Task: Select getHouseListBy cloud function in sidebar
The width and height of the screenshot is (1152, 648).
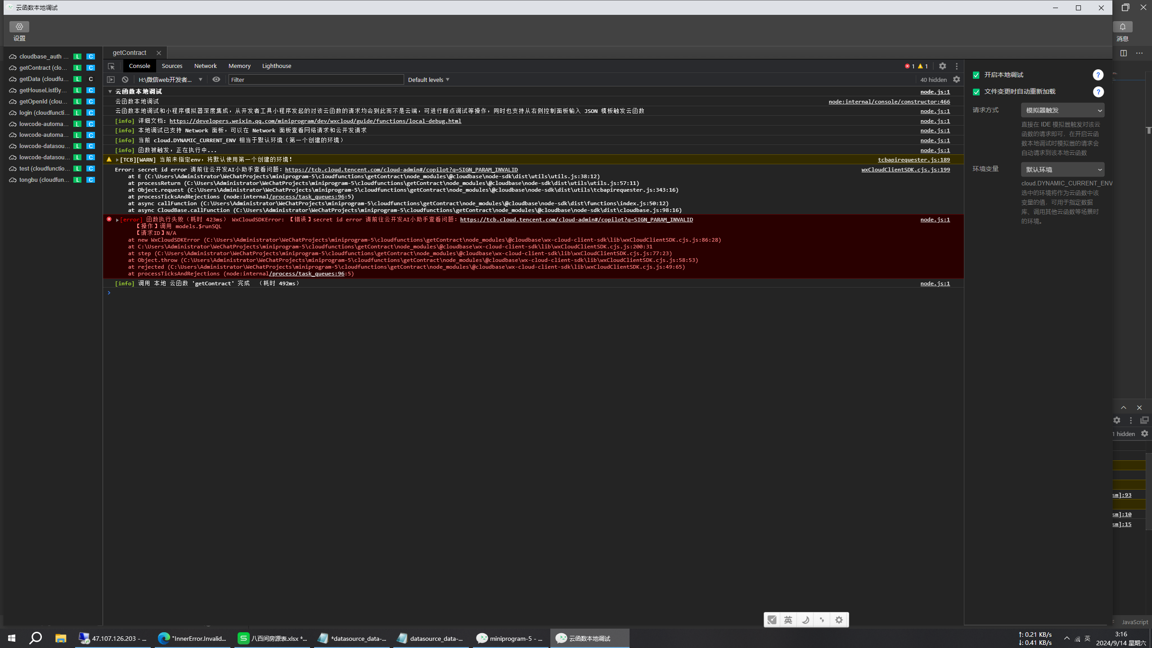Action: click(x=43, y=90)
